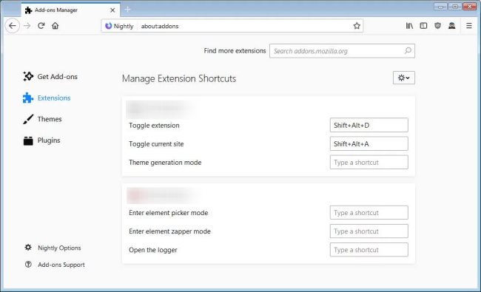Switch to Themes category

pos(42,119)
